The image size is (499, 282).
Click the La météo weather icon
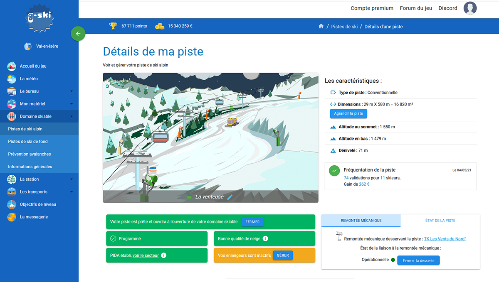(x=12, y=78)
